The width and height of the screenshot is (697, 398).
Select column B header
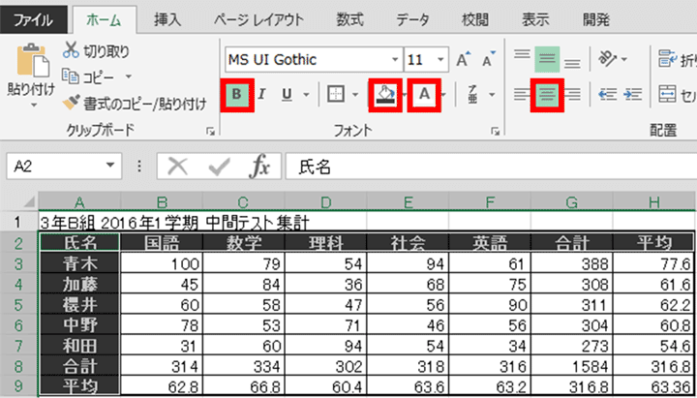(162, 202)
